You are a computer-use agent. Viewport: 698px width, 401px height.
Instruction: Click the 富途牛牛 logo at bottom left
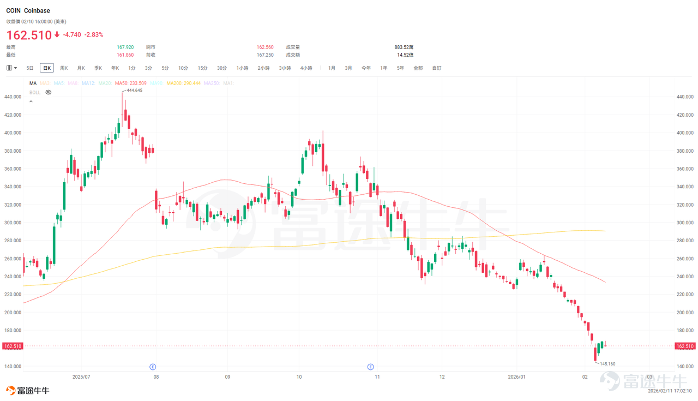coord(28,391)
